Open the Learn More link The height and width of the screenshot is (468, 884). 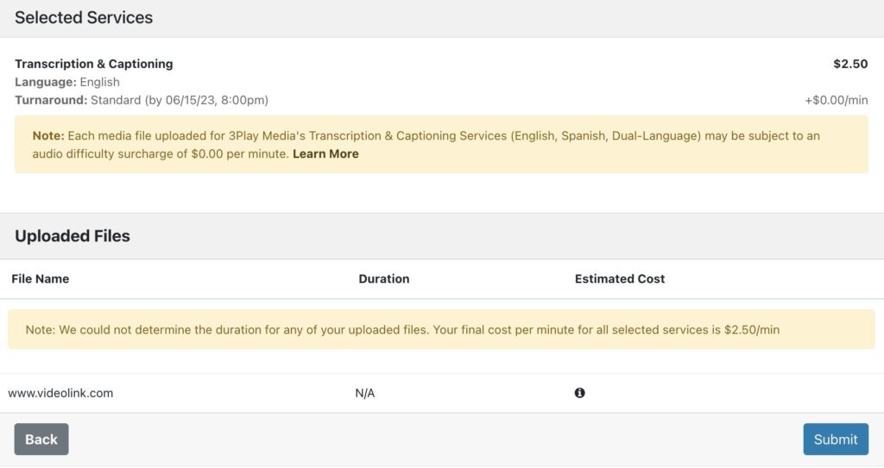coord(325,154)
